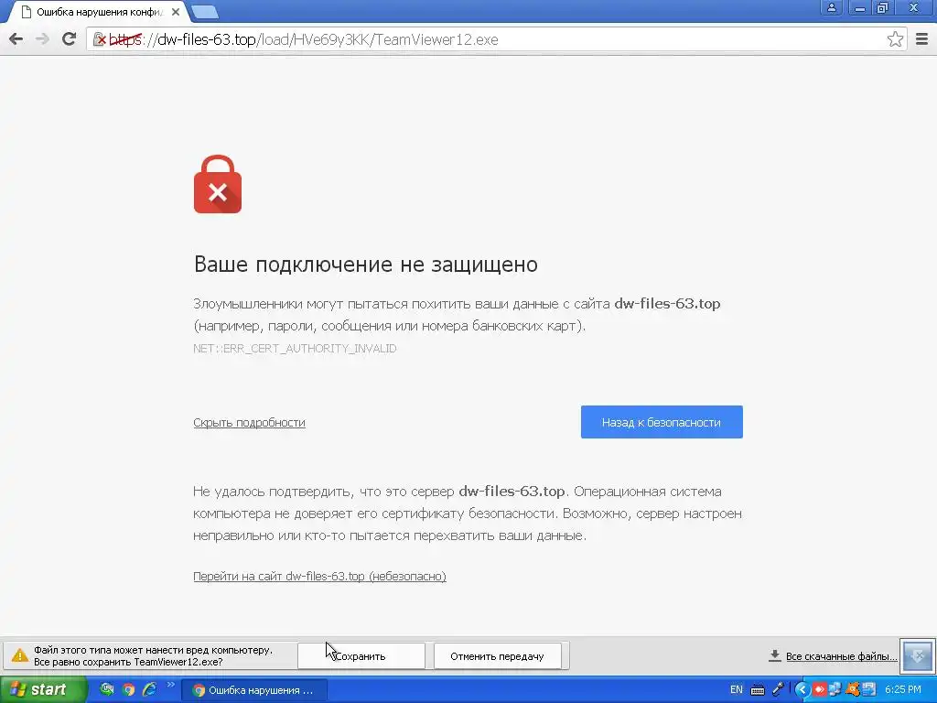Launch Chrome from the quick launch bar
The height and width of the screenshot is (703, 937).
pos(128,690)
